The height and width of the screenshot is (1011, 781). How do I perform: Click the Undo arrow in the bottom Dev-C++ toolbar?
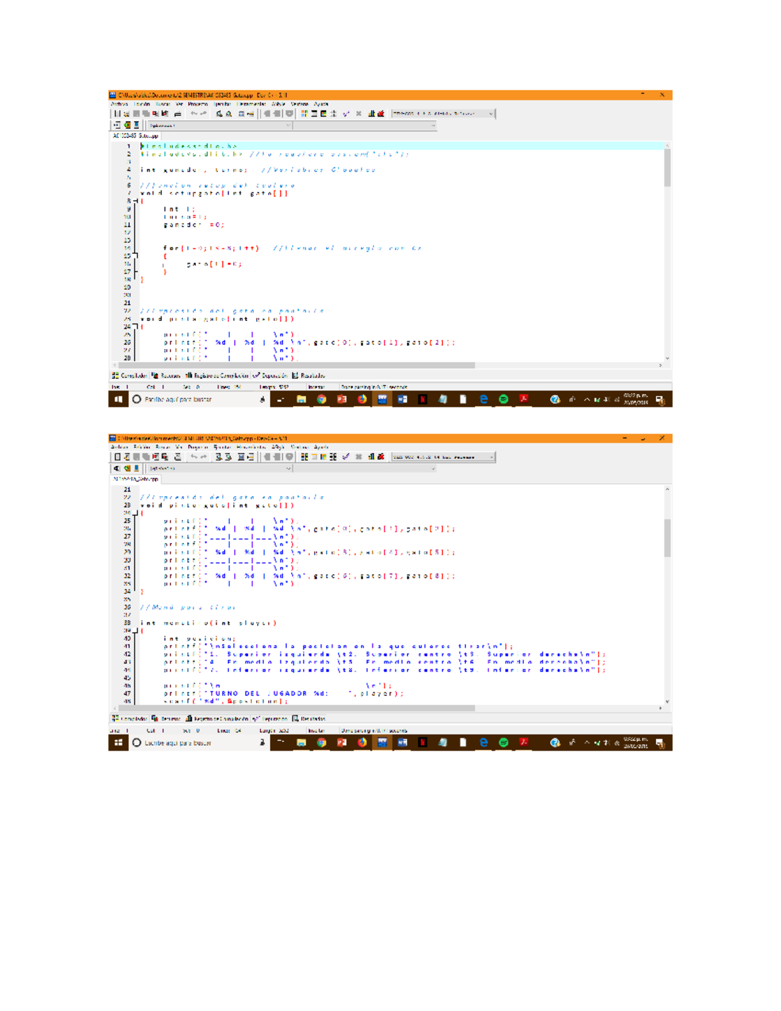pos(194,457)
